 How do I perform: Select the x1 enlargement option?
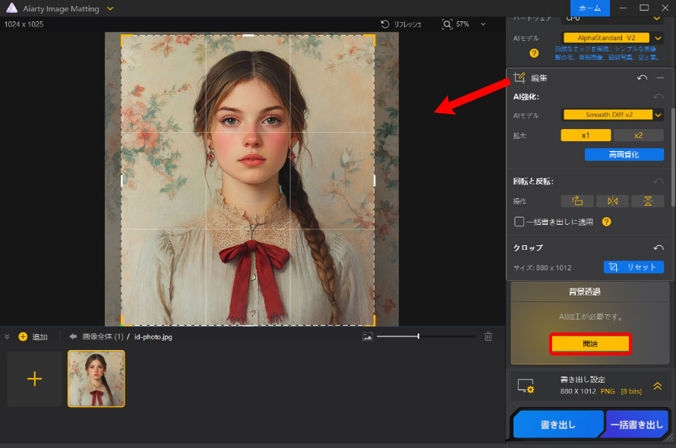click(586, 135)
